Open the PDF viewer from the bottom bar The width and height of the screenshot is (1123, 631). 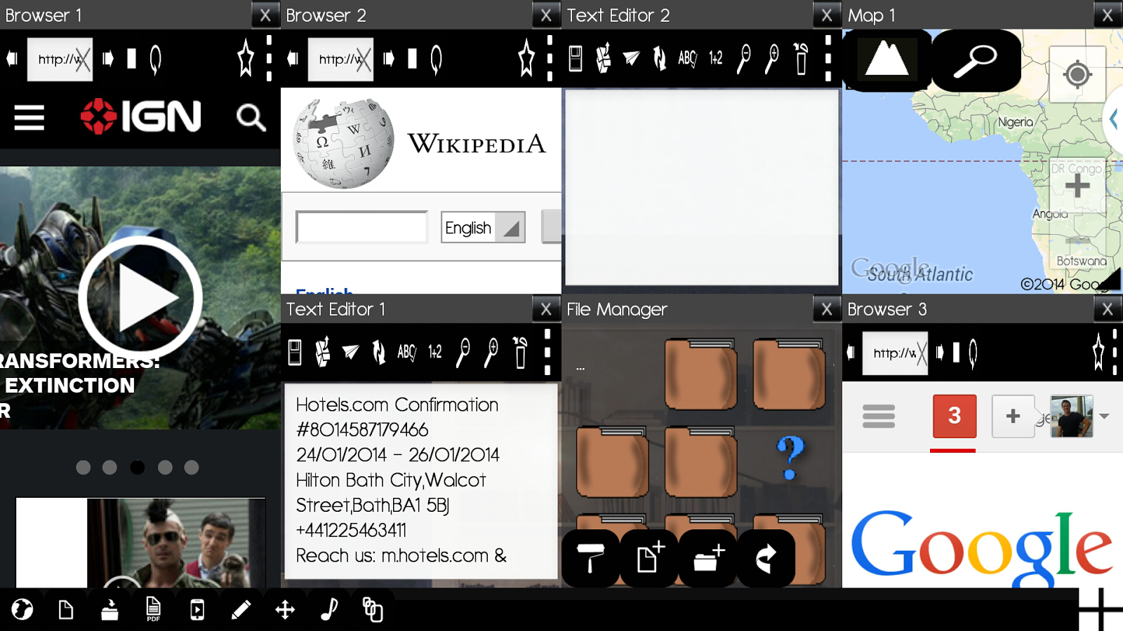(x=153, y=609)
